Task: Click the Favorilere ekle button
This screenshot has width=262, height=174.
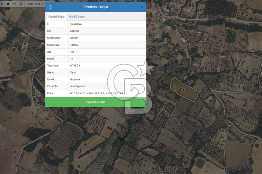Action: pos(96,102)
